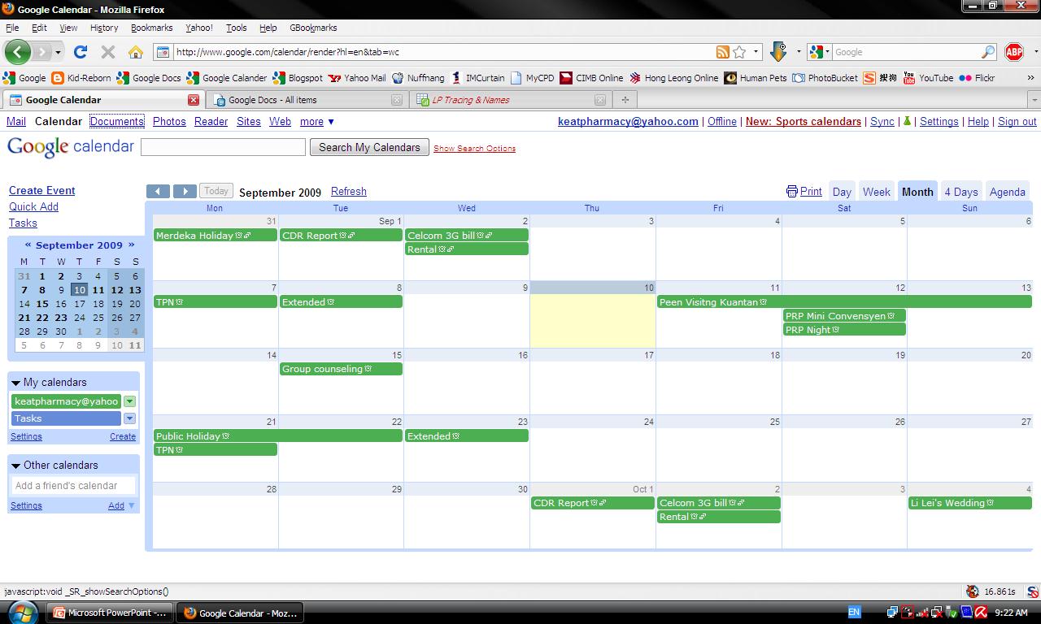Click the search magnifier in Firefox search box

pos(988,52)
